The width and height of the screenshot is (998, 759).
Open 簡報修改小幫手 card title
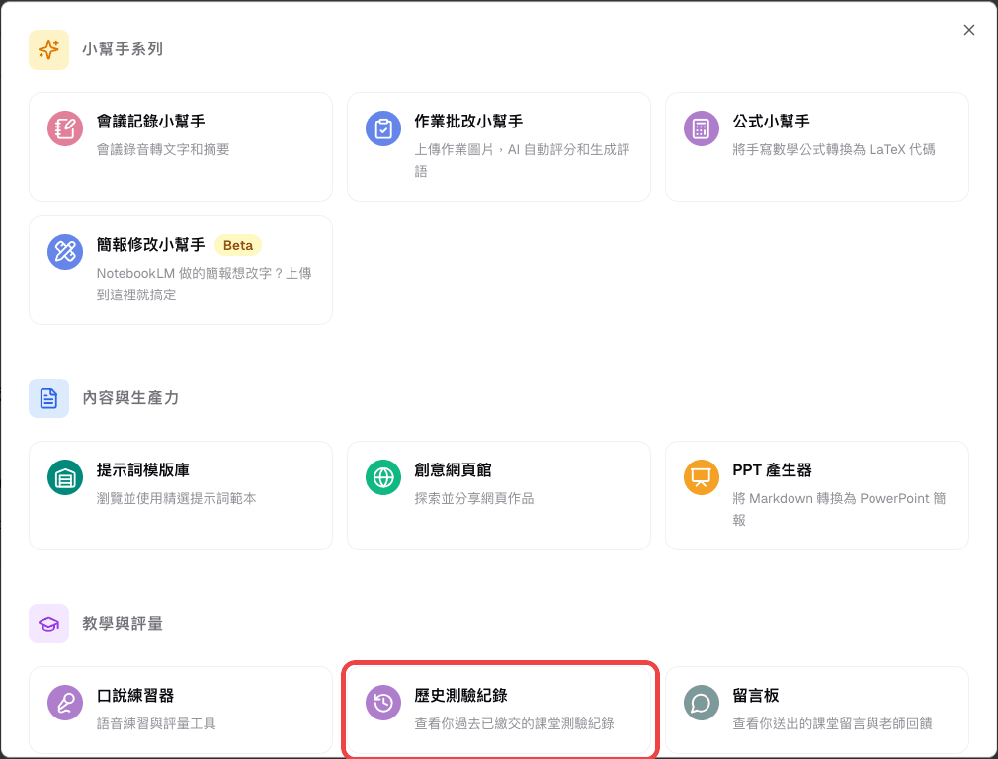(x=151, y=244)
